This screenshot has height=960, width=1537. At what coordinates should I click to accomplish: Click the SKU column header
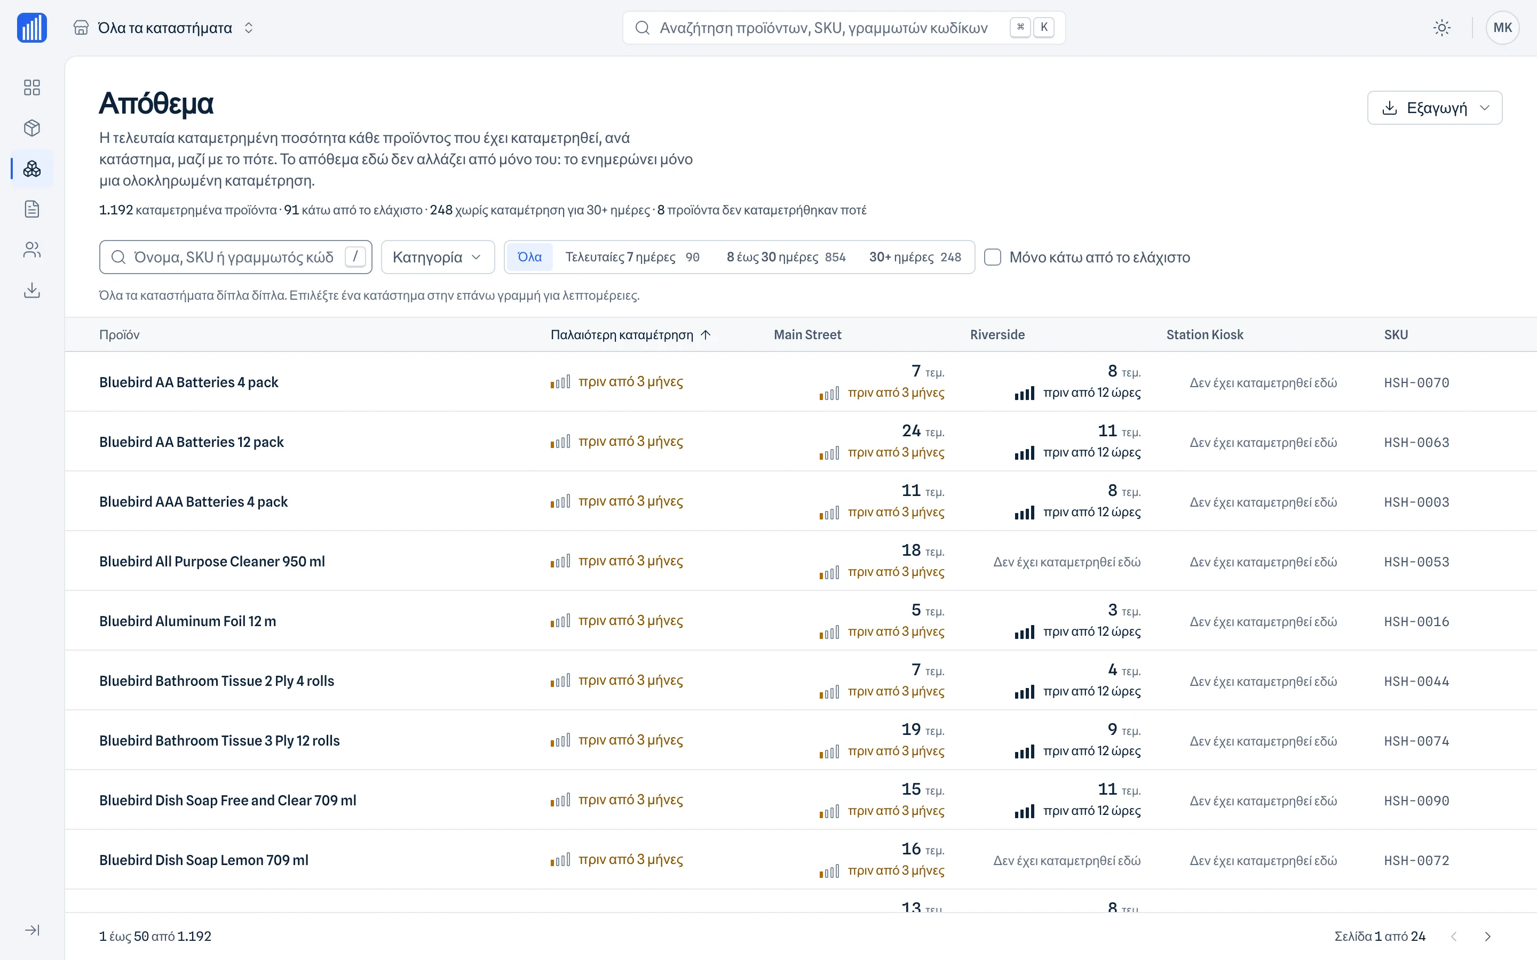pyautogui.click(x=1396, y=334)
